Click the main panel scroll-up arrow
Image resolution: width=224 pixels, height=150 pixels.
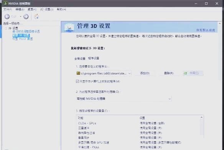[x=220, y=23]
